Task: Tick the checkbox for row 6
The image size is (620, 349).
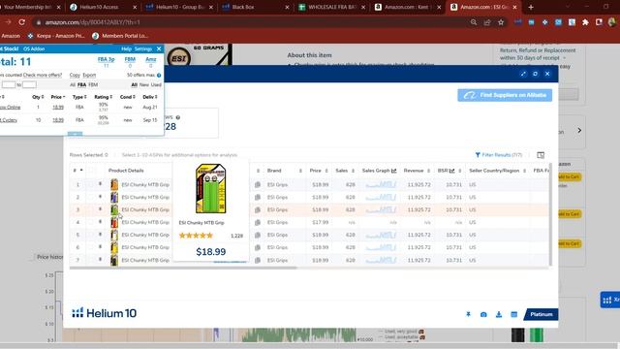Action: pos(90,247)
